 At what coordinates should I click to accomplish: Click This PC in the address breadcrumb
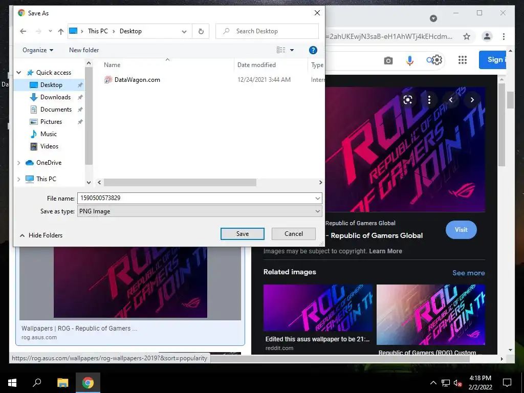pyautogui.click(x=98, y=31)
